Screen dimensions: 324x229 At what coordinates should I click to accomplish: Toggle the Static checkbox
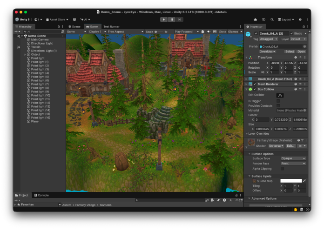[291, 33]
